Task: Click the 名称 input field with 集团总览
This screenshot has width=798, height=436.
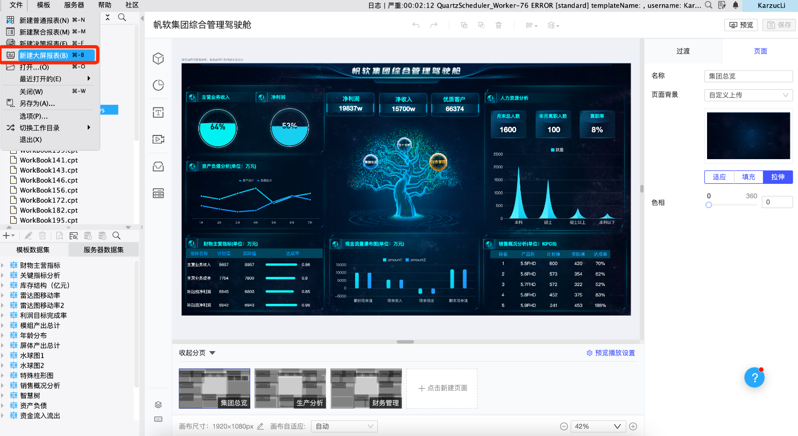Action: 748,76
